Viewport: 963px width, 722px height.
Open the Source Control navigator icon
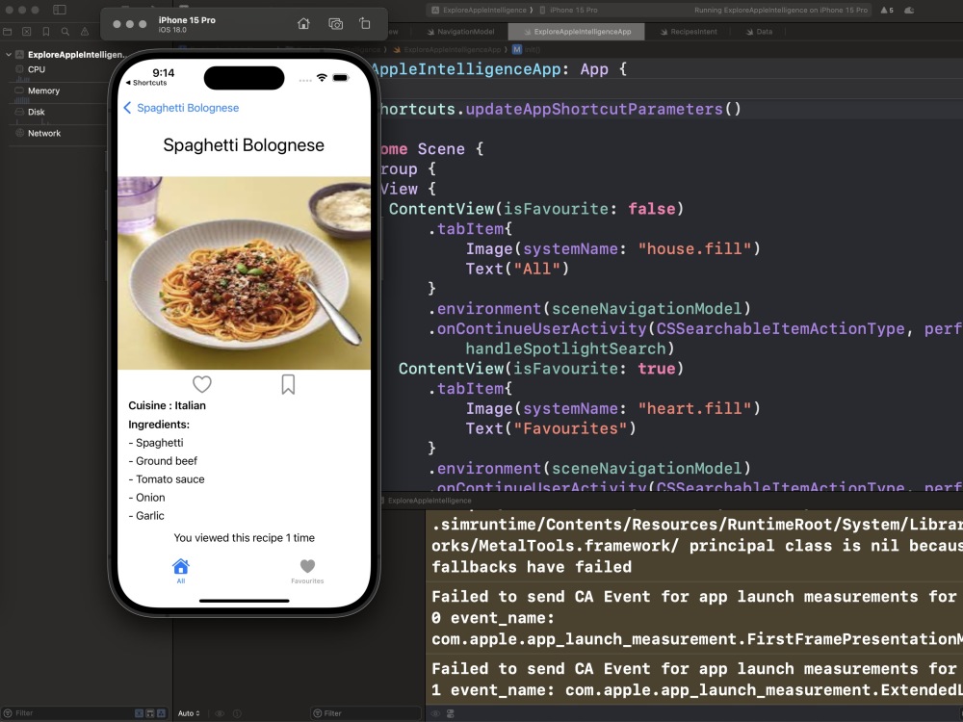coord(26,32)
